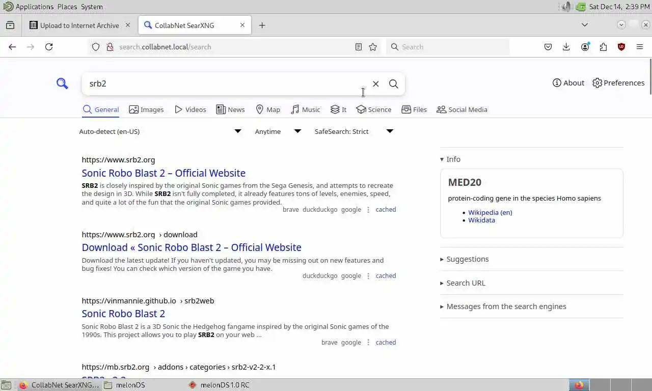Click inside the srb2 search query field

pos(224,83)
